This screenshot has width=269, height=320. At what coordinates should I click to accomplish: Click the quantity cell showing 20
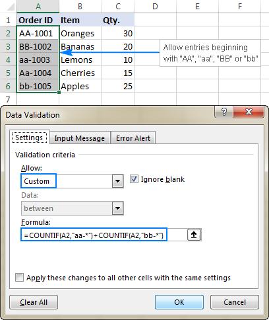pos(118,46)
